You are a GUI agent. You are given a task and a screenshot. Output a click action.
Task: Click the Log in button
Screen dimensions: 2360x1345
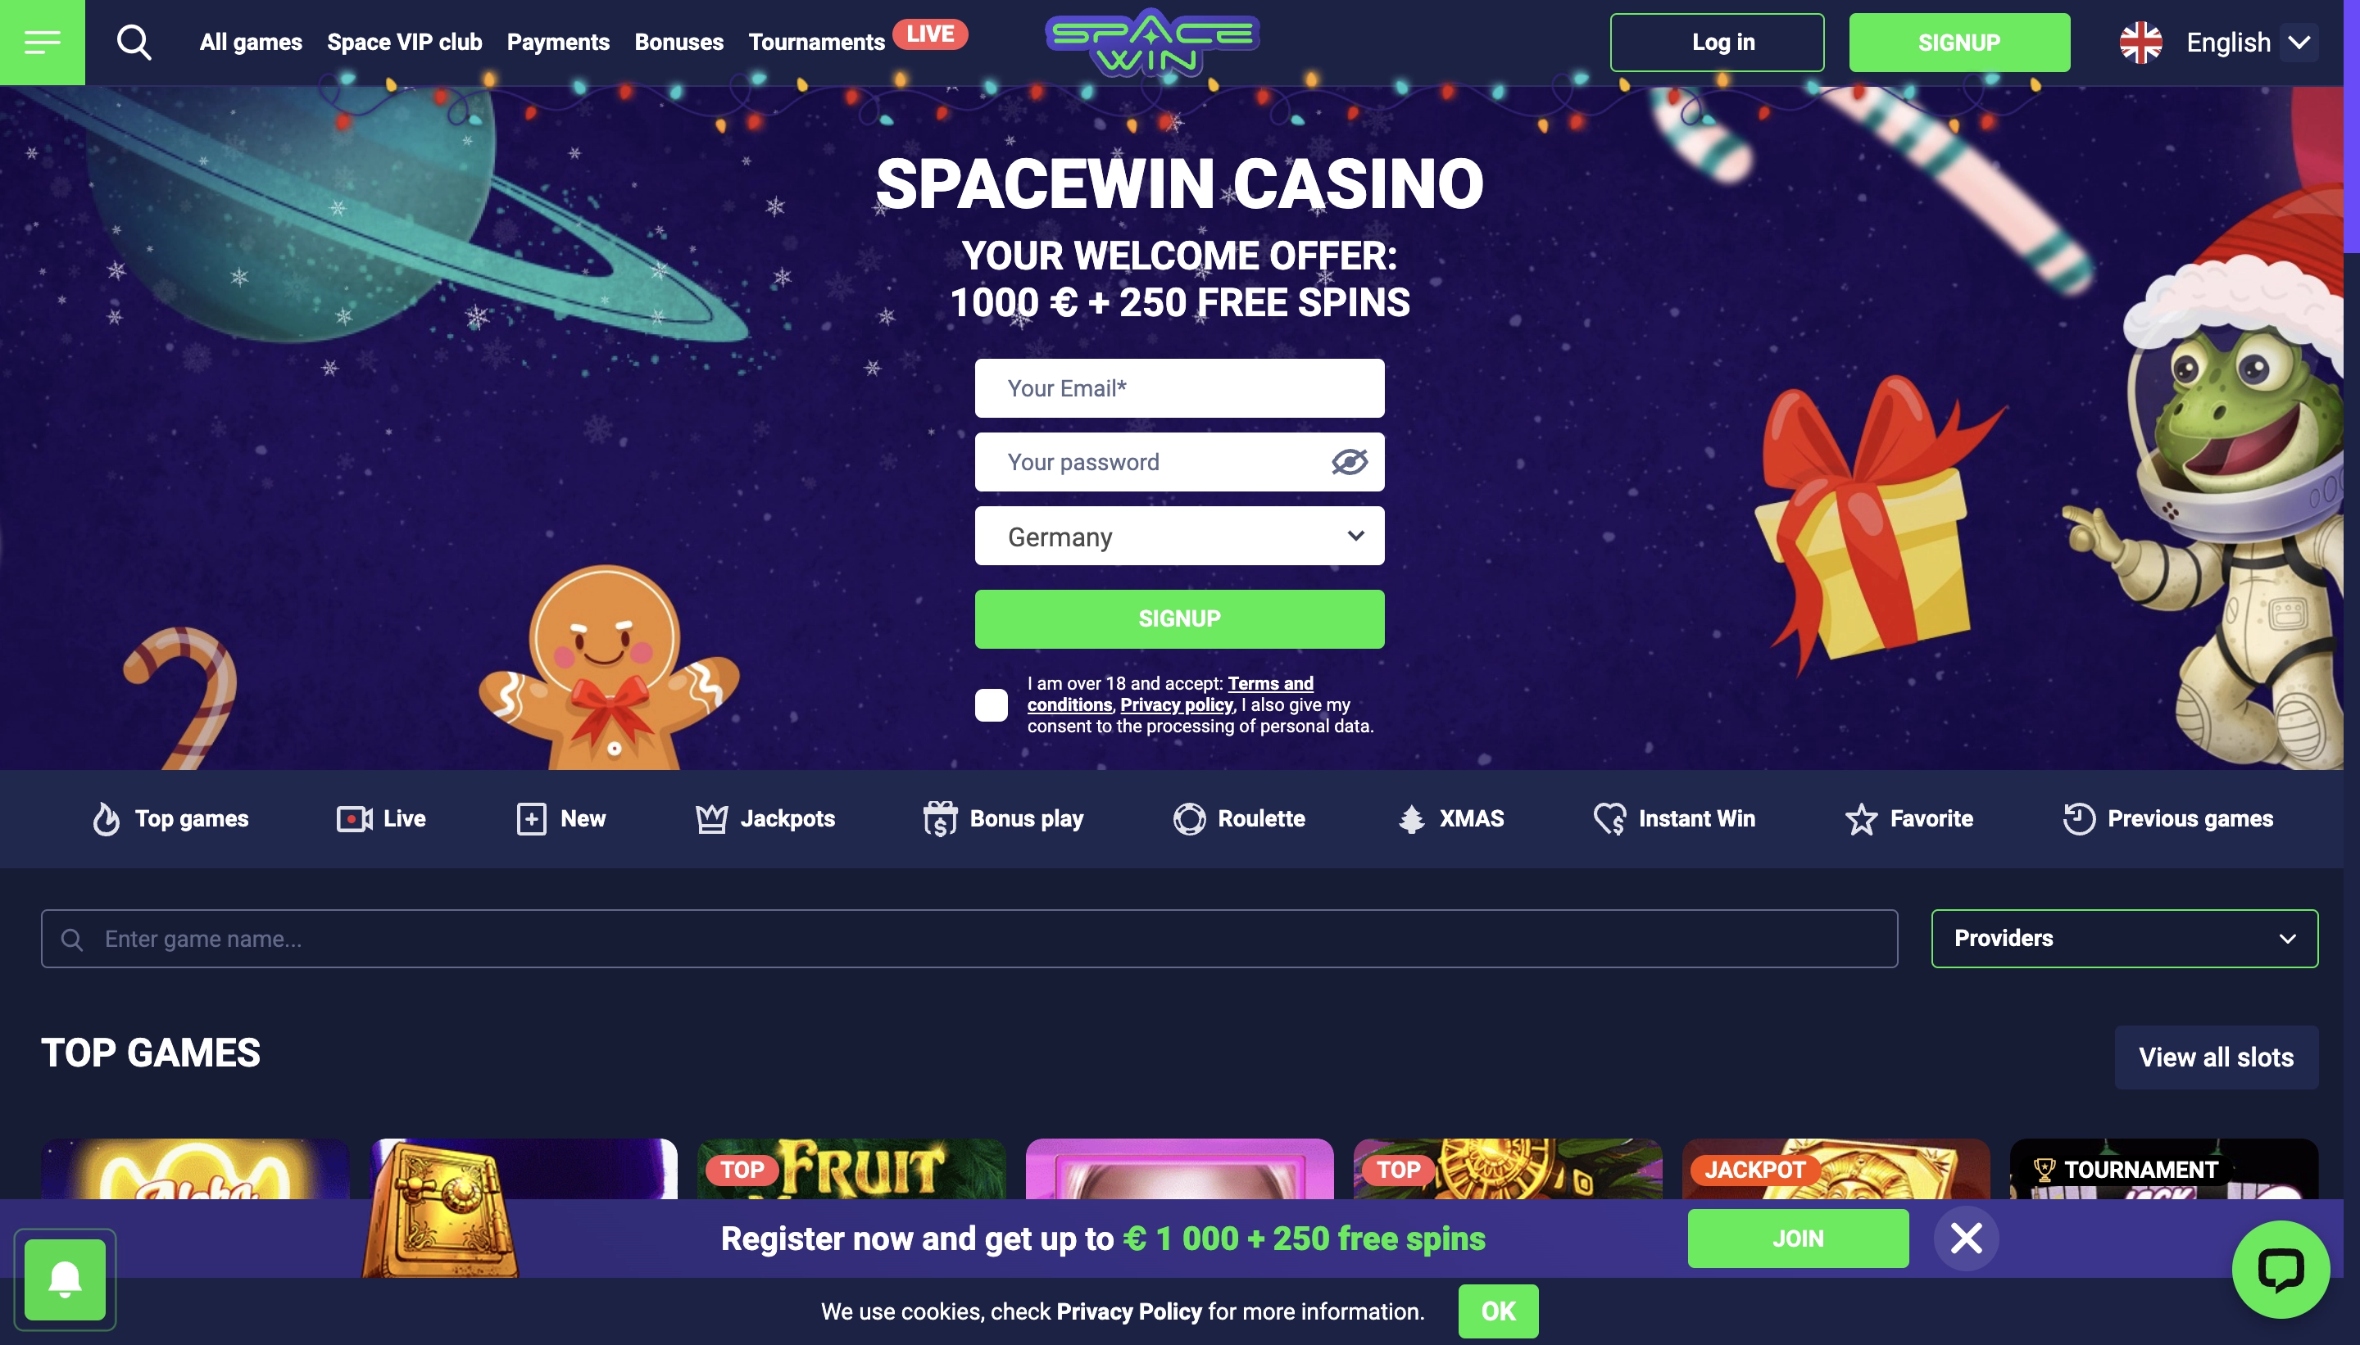tap(1717, 43)
